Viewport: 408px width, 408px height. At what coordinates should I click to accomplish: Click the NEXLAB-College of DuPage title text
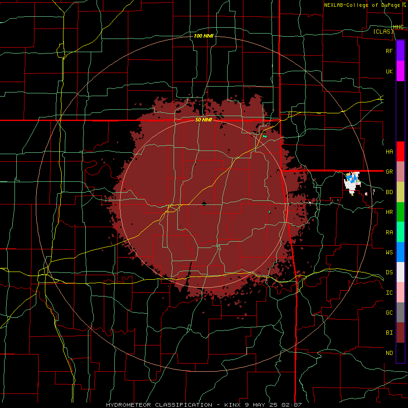coord(362,5)
